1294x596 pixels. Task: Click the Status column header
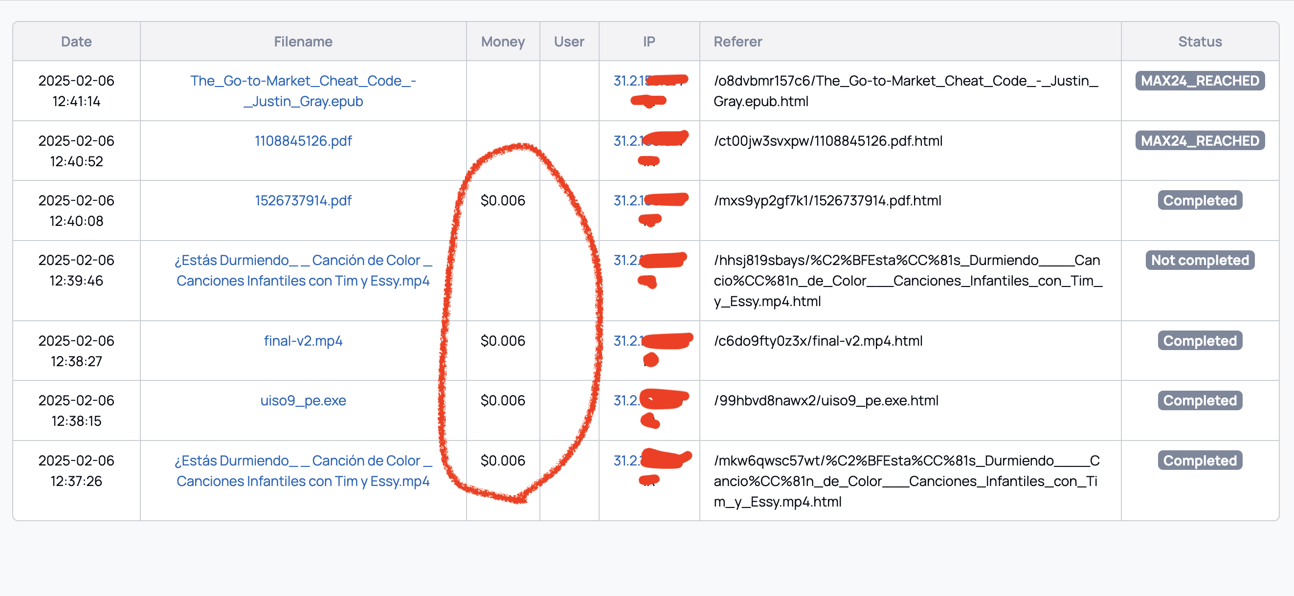(x=1200, y=41)
